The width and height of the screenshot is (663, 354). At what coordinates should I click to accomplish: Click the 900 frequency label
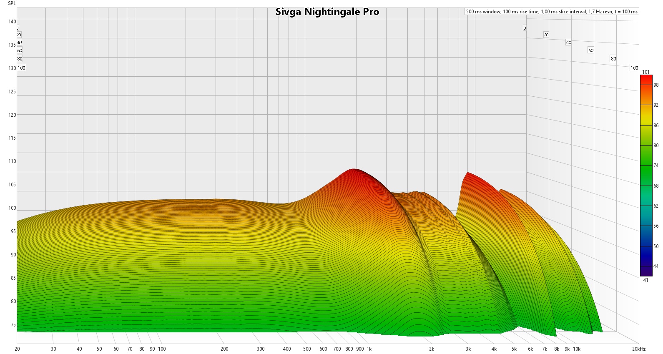pos(360,349)
